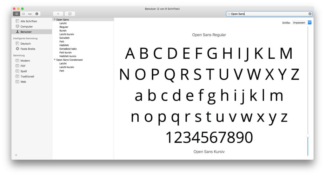Open the Computer fonts library

[x=26, y=27]
